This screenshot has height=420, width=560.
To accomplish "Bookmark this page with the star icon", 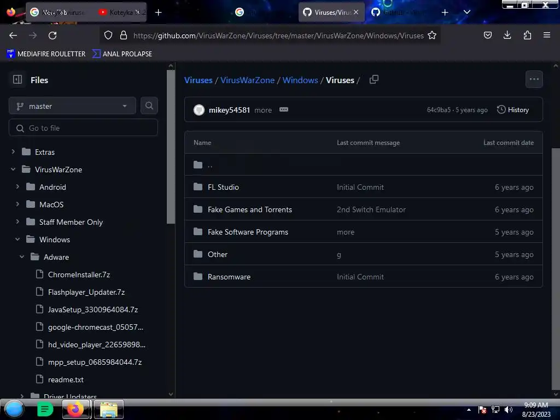I will point(432,36).
